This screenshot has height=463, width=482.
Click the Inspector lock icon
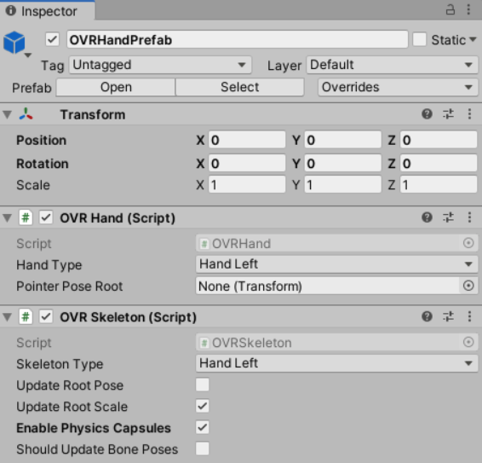pos(450,10)
